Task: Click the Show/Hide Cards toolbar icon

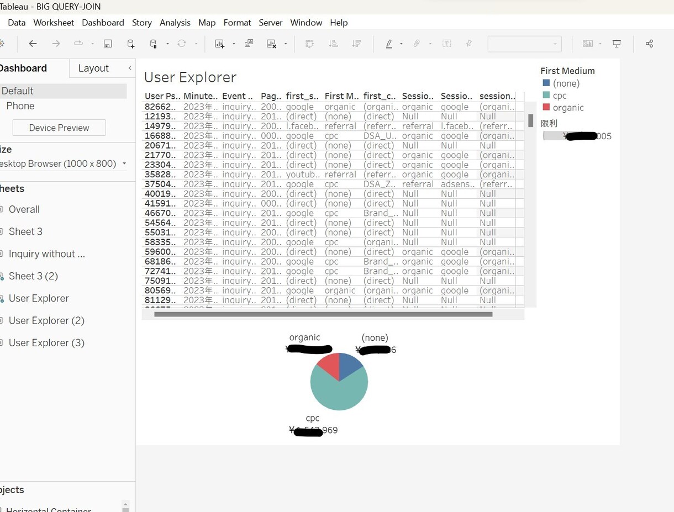Action: (588, 44)
